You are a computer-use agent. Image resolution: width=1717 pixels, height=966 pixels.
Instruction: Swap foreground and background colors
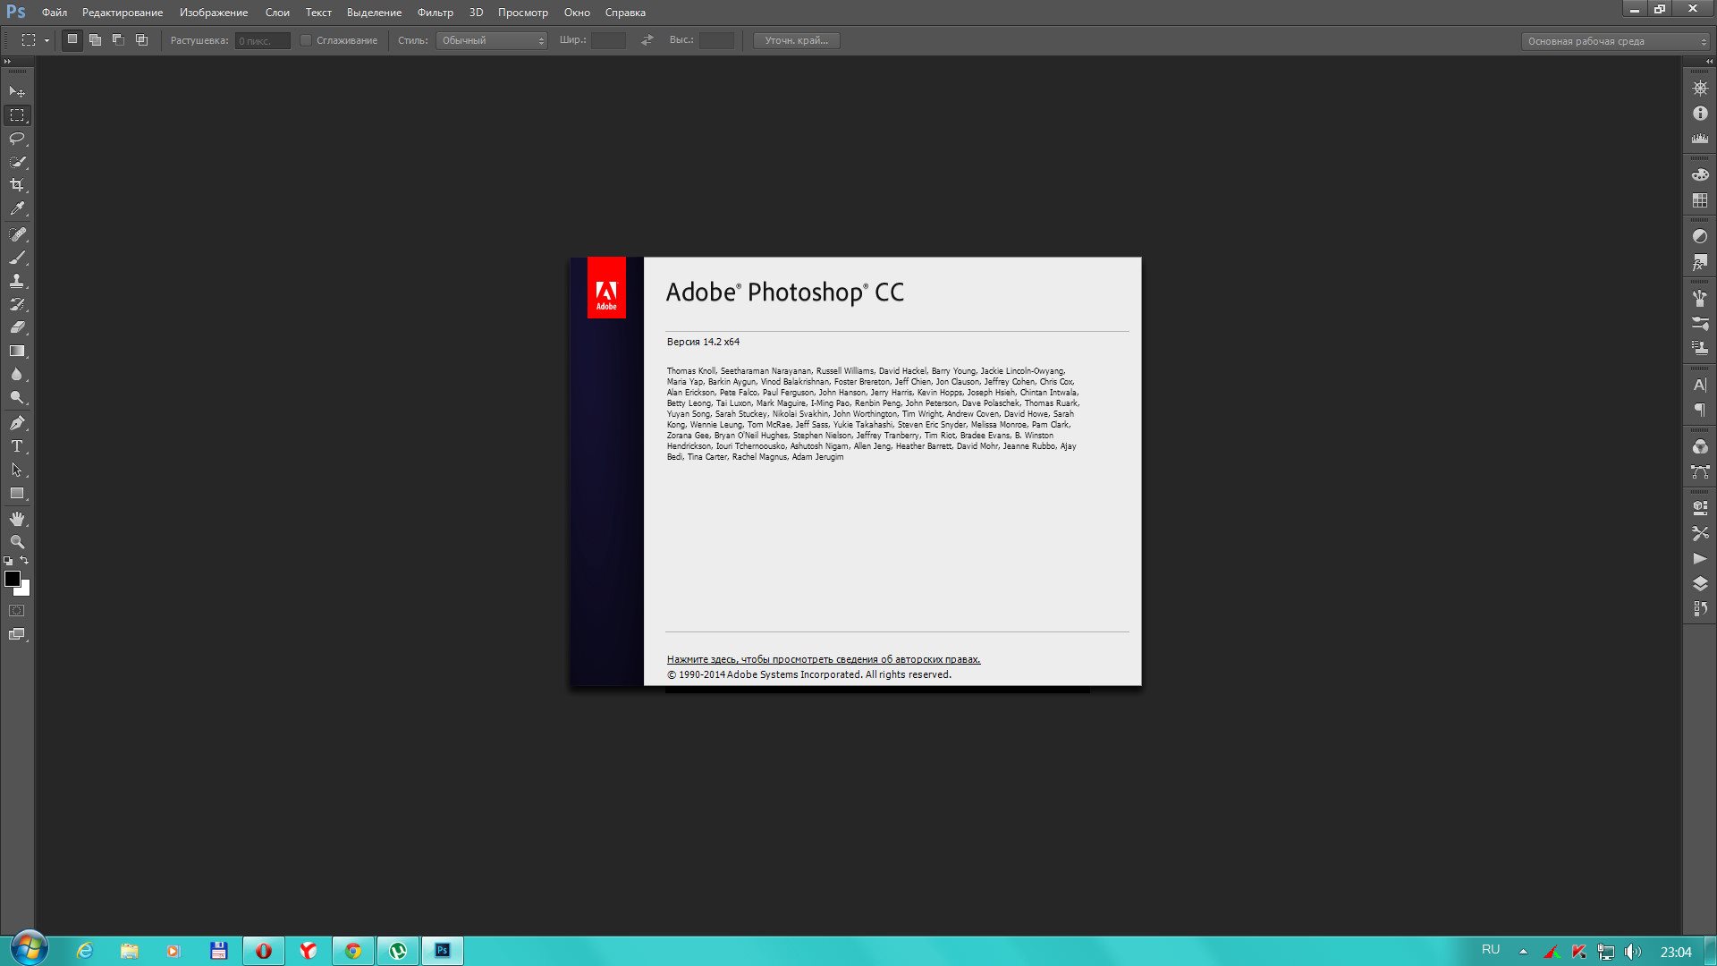coord(24,561)
